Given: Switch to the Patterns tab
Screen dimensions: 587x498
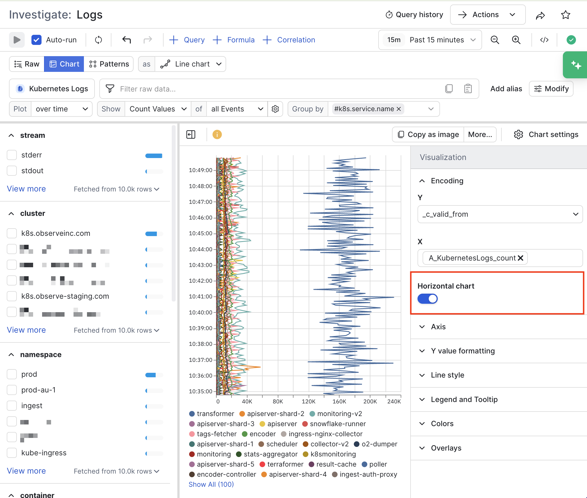Looking at the screenshot, I should click(x=109, y=64).
